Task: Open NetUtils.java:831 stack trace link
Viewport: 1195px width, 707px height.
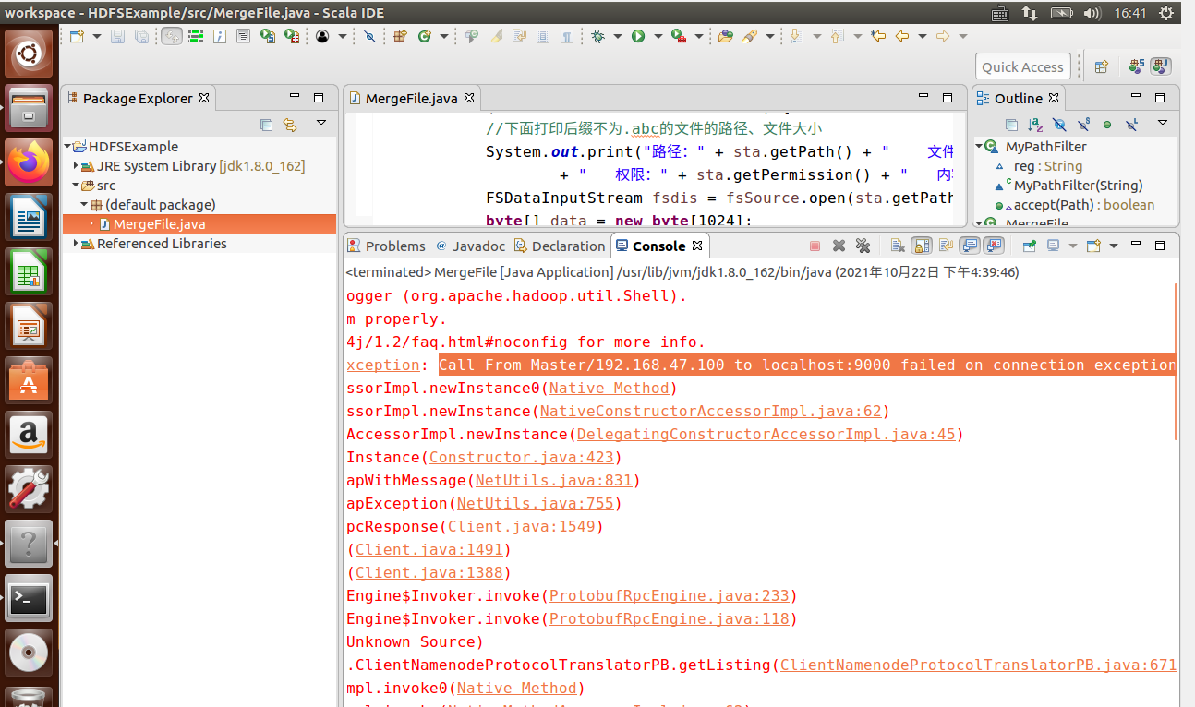Action: click(553, 480)
